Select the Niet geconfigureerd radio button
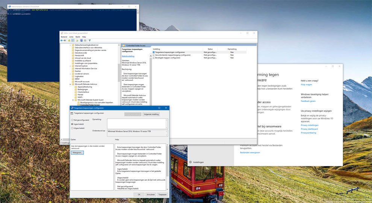Screen dimensions: 372x203 tap(72, 120)
